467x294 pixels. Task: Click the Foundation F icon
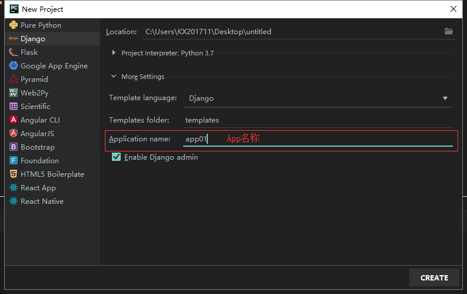[x=14, y=161]
